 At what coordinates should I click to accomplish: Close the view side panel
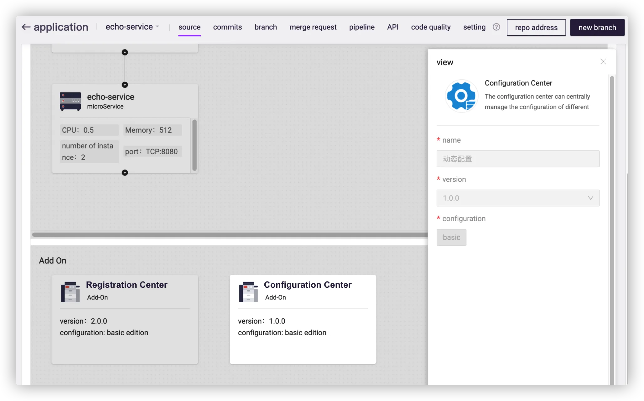tap(603, 62)
